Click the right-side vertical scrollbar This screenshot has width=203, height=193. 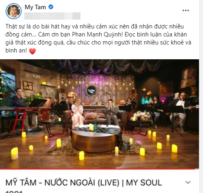[201, 96]
